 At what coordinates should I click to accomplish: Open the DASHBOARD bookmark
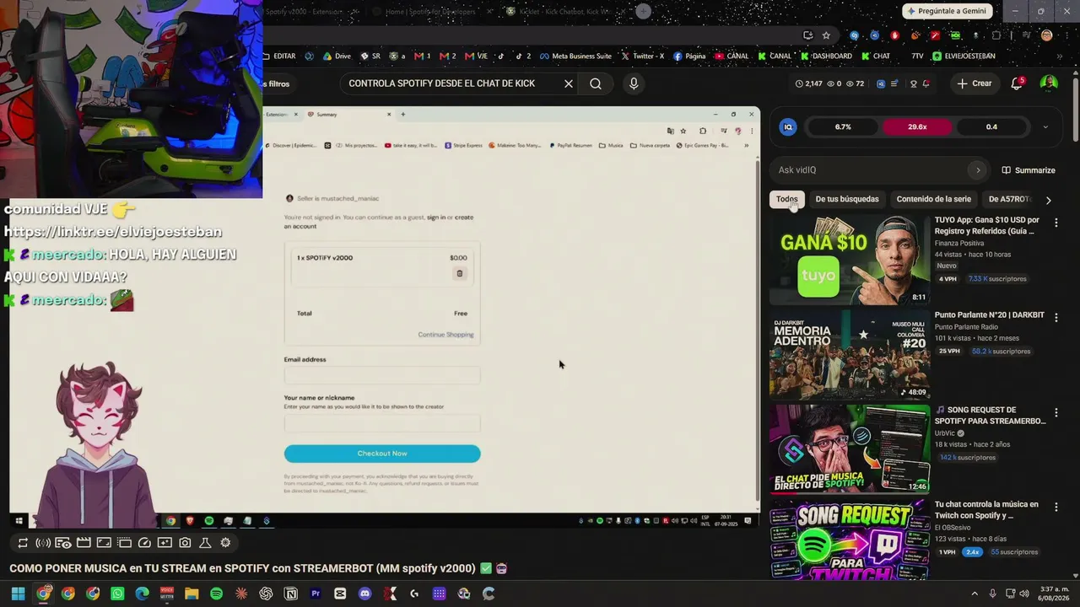[x=826, y=56]
